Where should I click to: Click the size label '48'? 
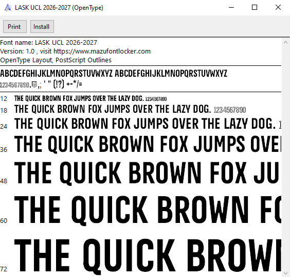[4, 181]
